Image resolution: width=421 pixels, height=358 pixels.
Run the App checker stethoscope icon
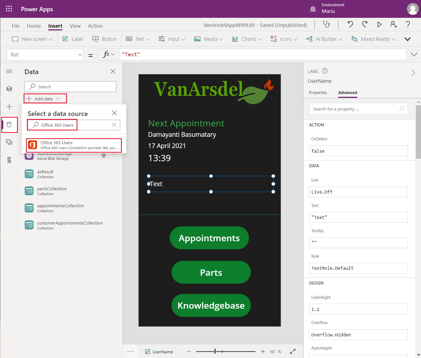pos(326,24)
